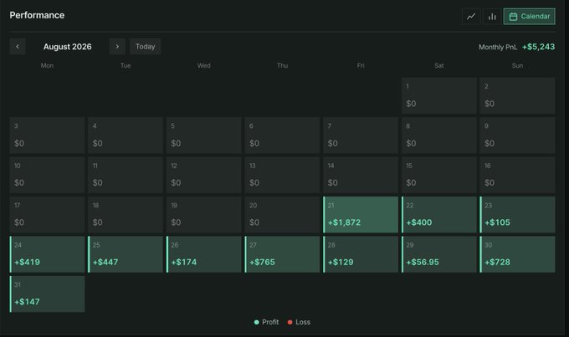Click the Sat column header
The image size is (569, 337).
(439, 66)
